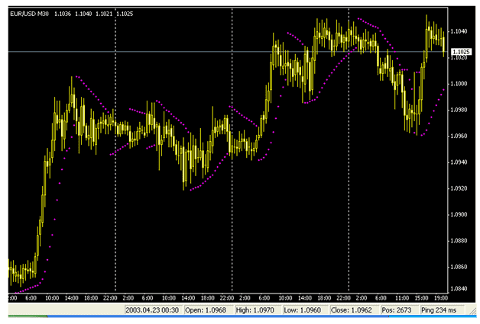Click the 1.0940 price axis label
The width and height of the screenshot is (480, 324).
tap(459, 162)
